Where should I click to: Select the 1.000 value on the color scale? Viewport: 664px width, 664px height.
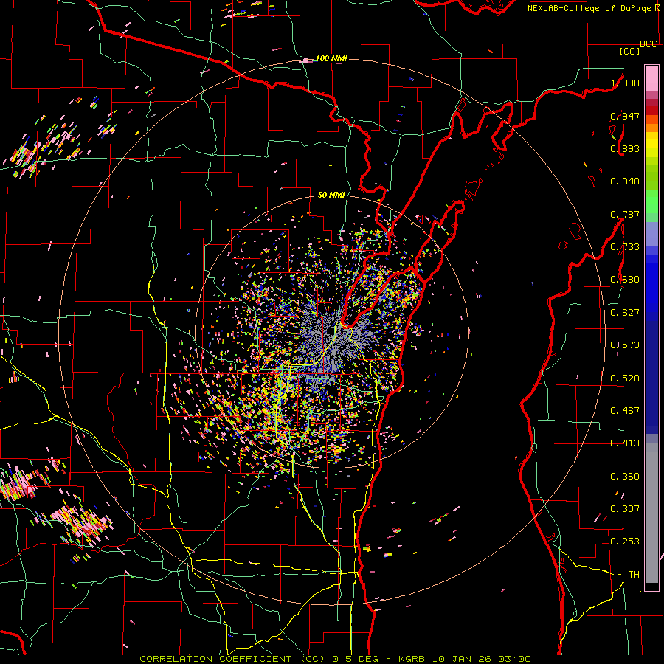point(625,83)
